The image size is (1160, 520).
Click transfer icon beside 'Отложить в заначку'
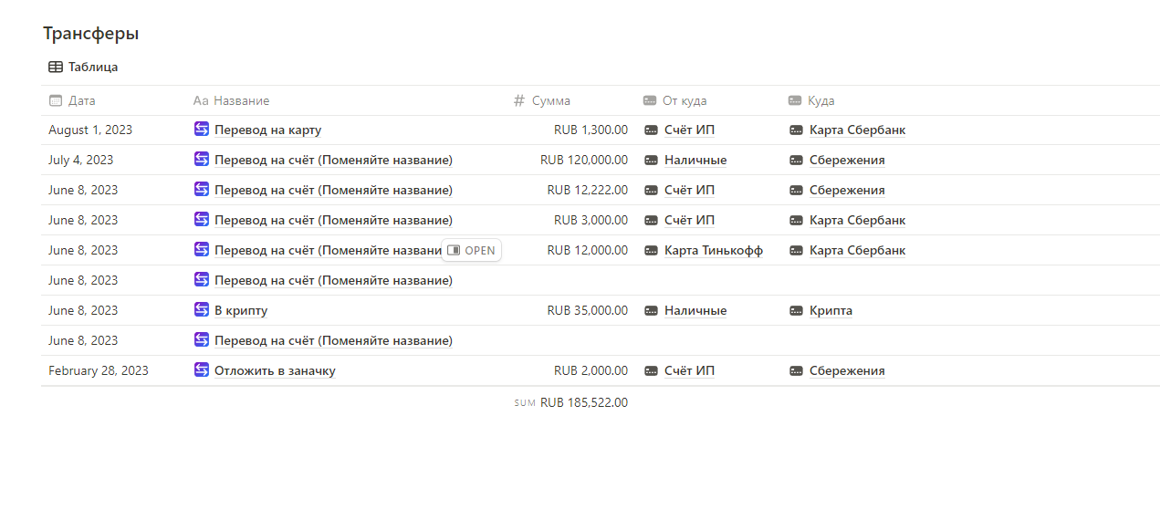[202, 370]
